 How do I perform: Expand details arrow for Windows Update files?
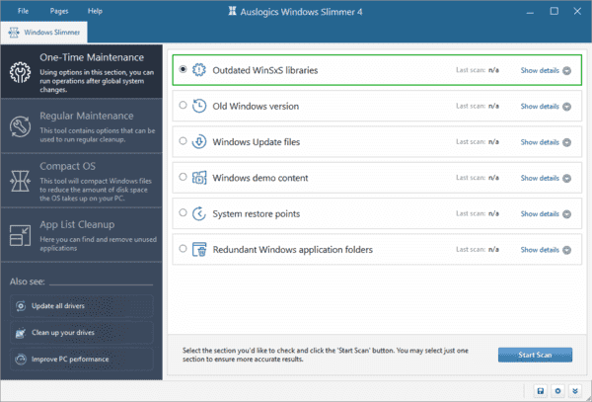point(566,142)
